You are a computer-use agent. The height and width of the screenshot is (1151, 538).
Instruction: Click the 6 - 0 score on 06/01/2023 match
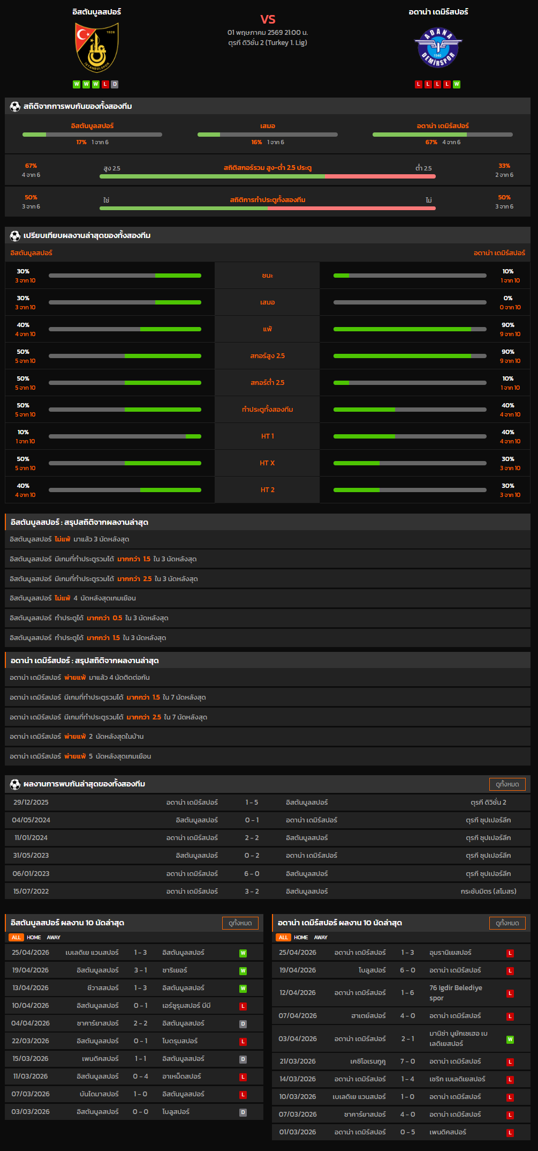(252, 874)
